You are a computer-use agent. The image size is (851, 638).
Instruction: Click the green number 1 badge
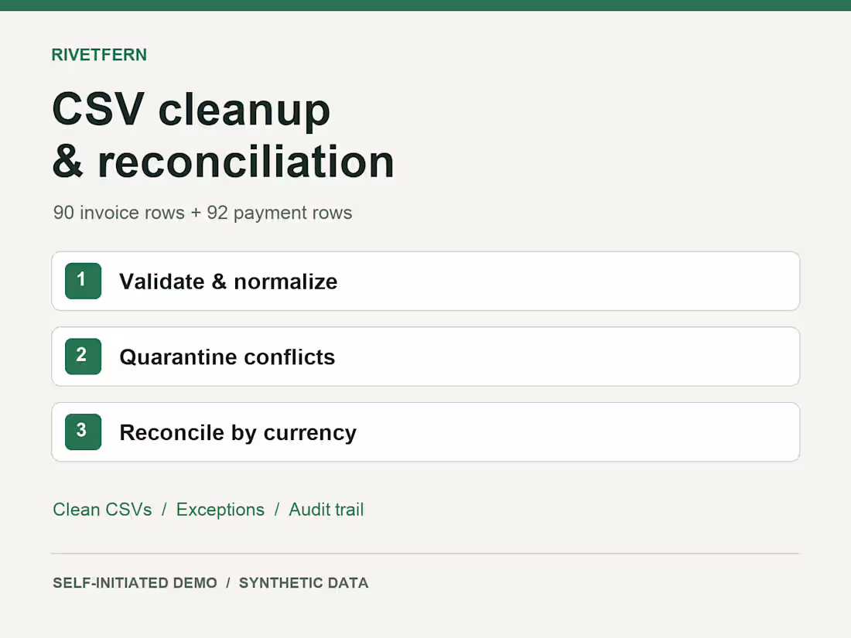(83, 281)
